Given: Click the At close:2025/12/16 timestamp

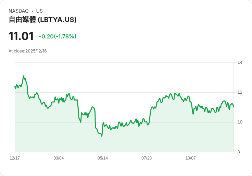Looking at the screenshot, I should click(x=28, y=51).
